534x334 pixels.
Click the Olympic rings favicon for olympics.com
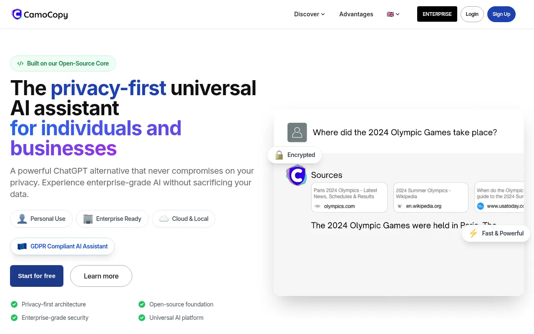317,206
